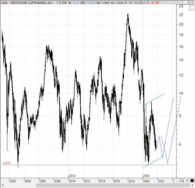This screenshot has height=188, width=195.
Task: Click the Dif. %: 0,07 value
Action: click(71, 3)
